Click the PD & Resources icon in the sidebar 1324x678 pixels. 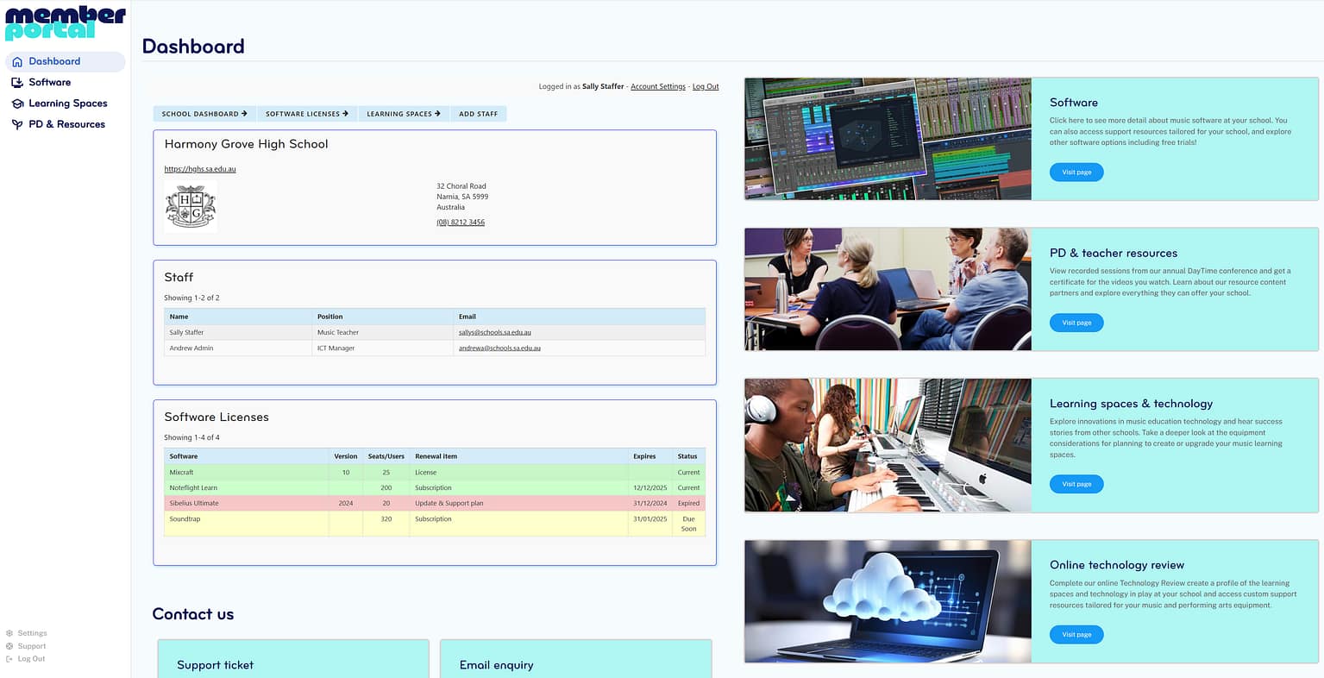pos(17,124)
